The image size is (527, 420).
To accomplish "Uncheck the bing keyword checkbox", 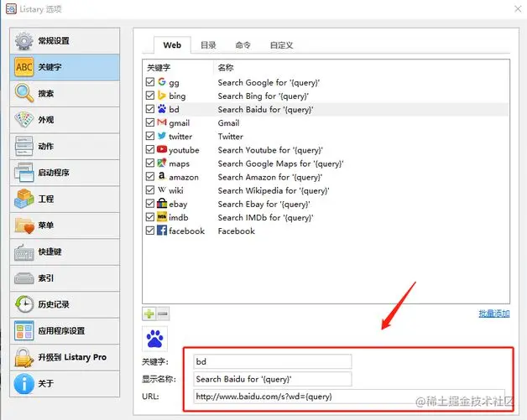I will [x=150, y=96].
